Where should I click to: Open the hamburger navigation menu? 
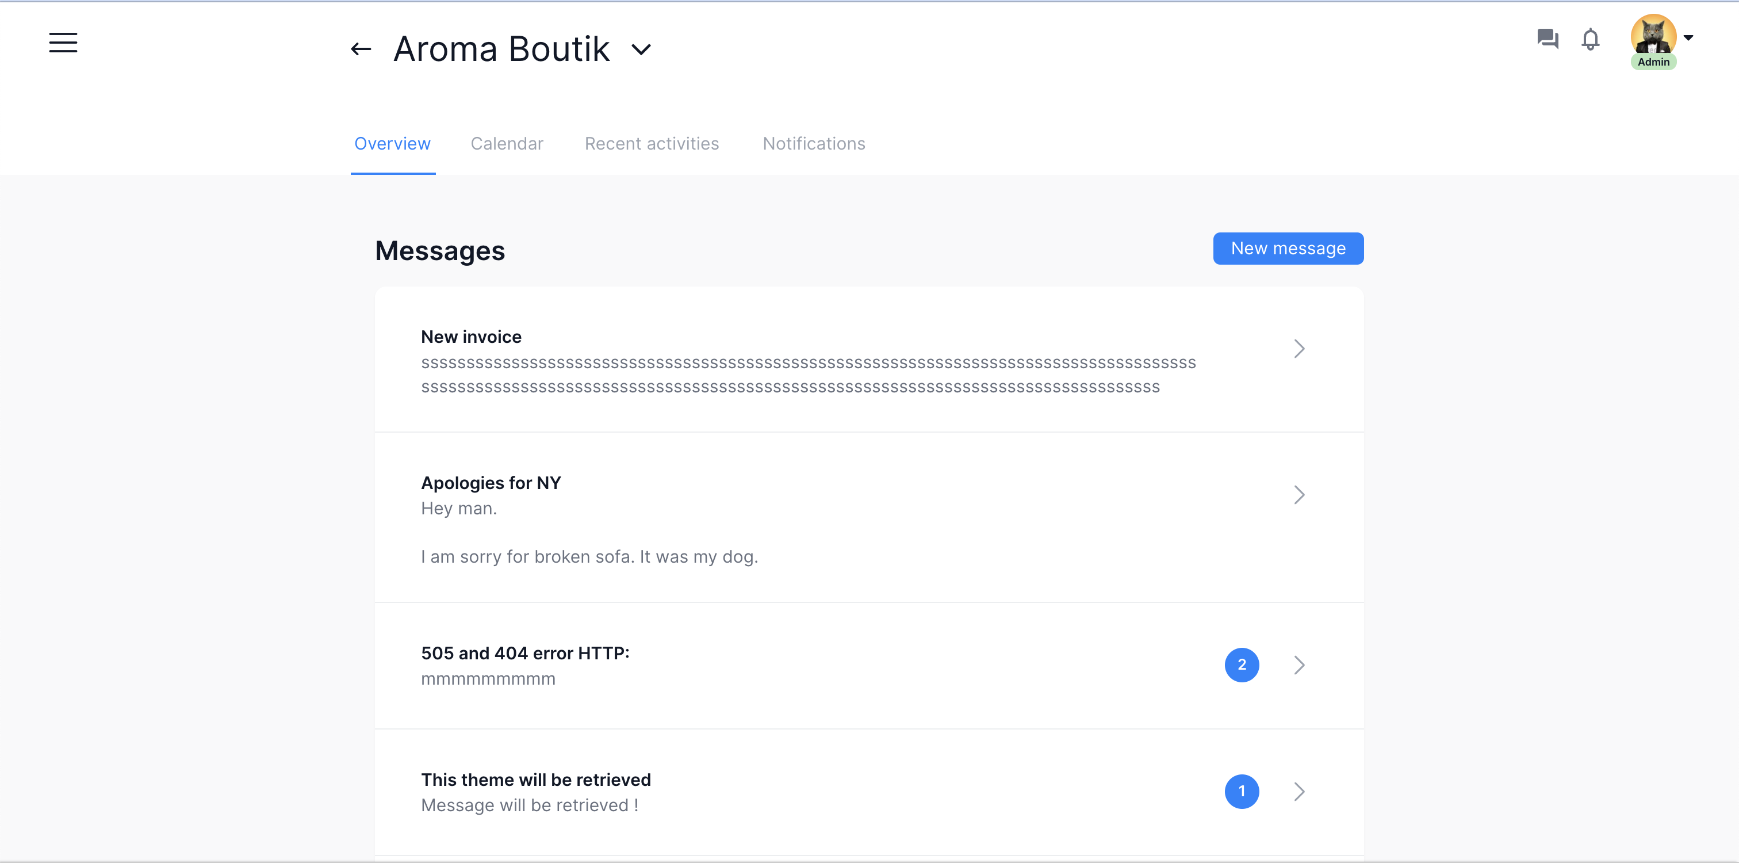(x=63, y=43)
